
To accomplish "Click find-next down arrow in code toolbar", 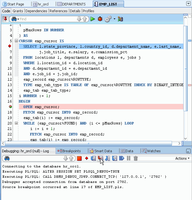I will tap(79, 19).
